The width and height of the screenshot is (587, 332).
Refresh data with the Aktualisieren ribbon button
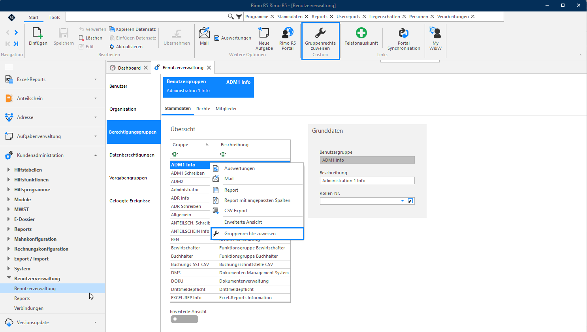[126, 47]
